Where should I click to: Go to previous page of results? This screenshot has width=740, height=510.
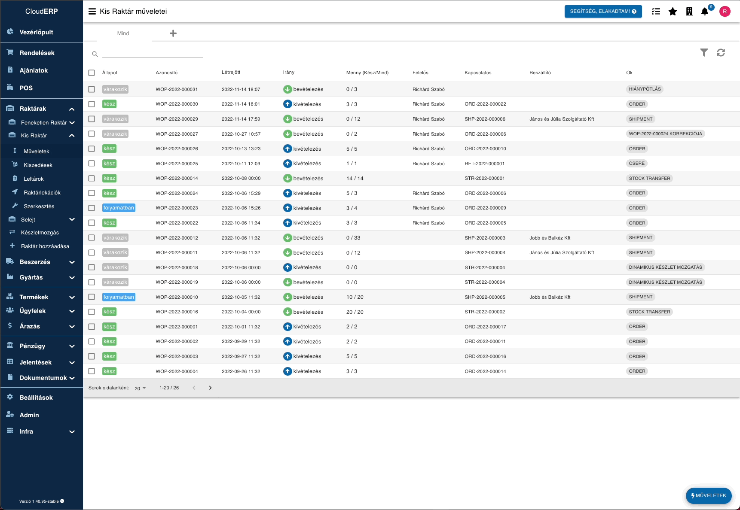194,388
